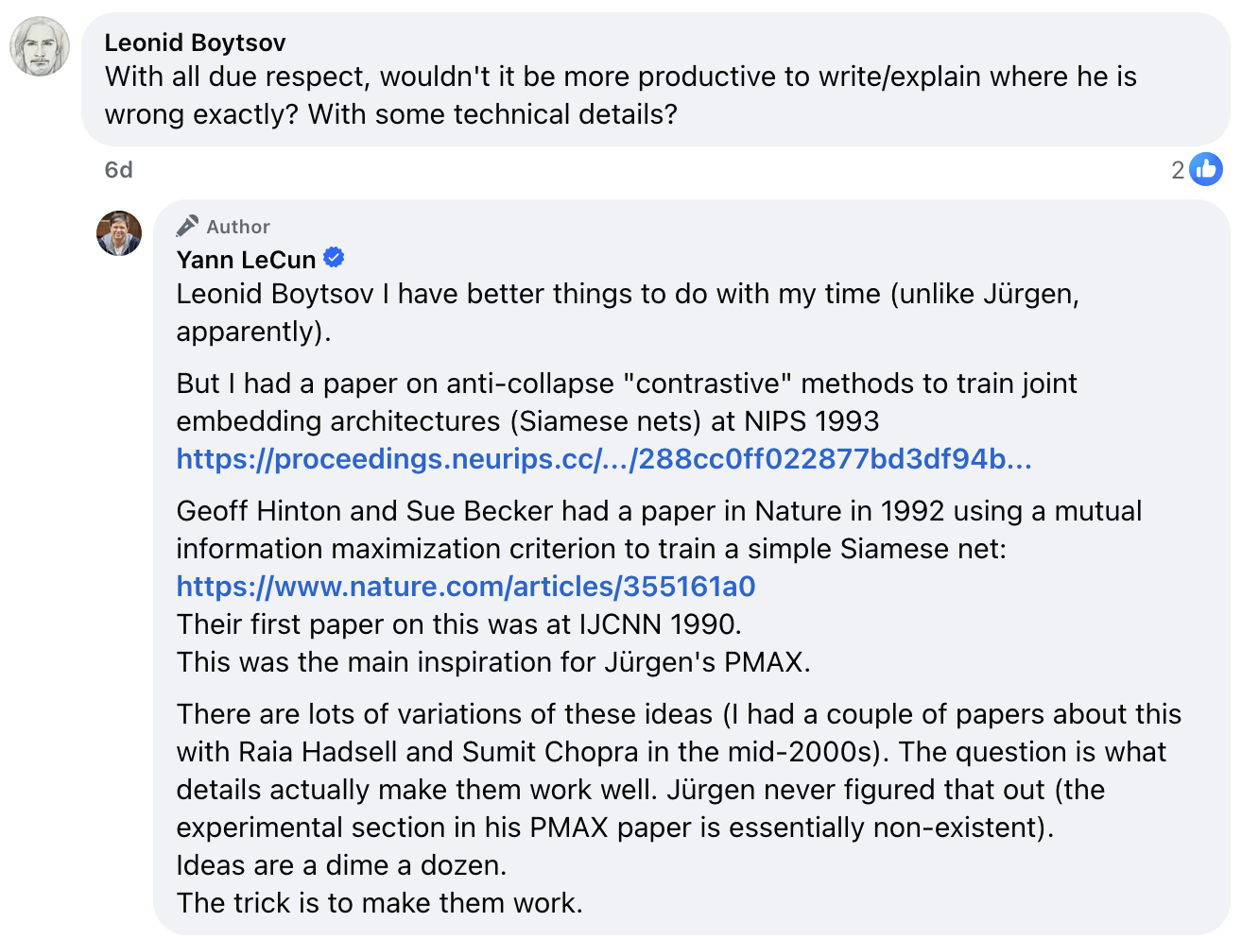1259x939 pixels.
Task: Open the proceedings.neurips.cc paper link
Action: point(603,459)
